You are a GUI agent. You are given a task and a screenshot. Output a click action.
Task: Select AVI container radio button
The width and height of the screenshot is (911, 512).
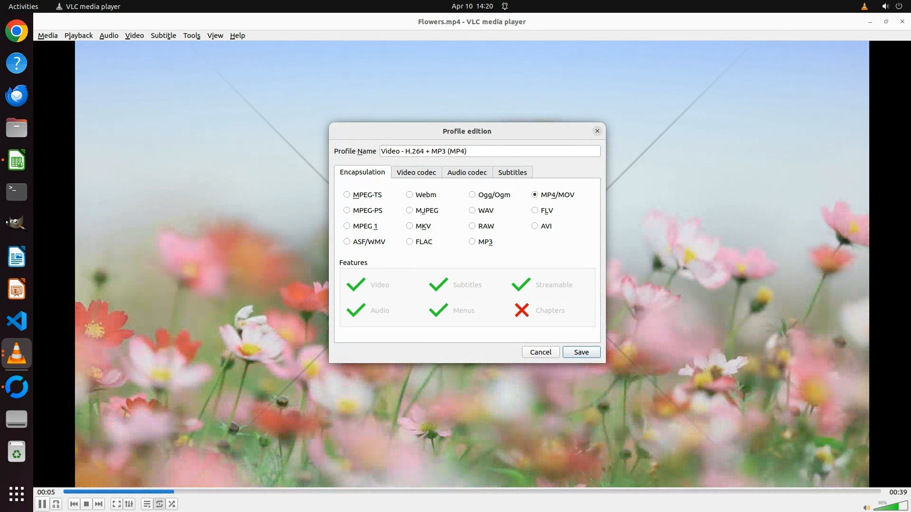point(535,226)
